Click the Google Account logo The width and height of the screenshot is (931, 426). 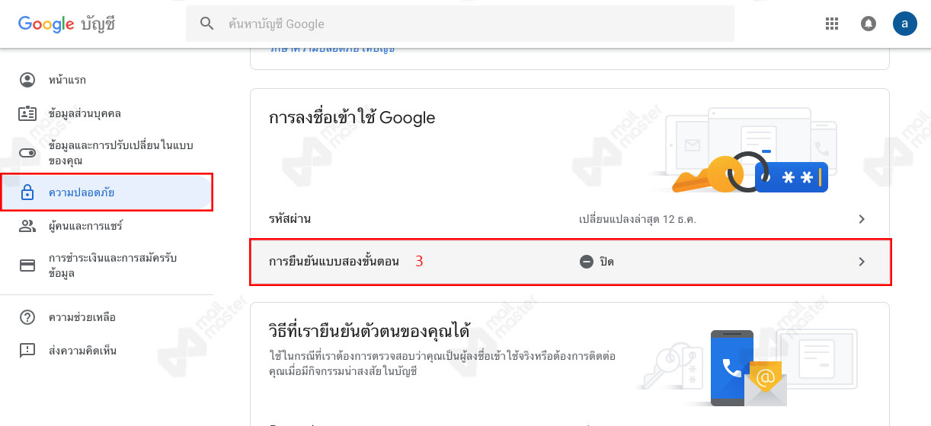(67, 24)
